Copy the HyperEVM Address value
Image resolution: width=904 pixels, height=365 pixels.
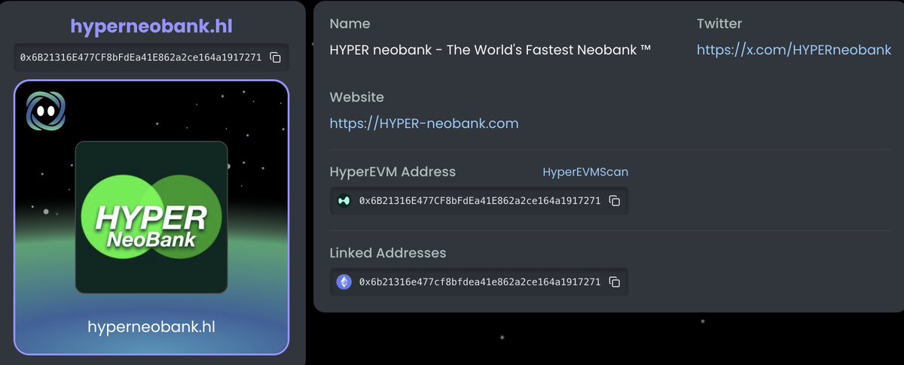615,201
